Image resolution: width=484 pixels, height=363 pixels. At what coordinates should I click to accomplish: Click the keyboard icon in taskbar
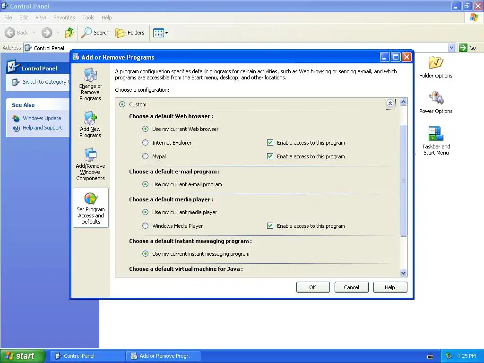[430, 356]
